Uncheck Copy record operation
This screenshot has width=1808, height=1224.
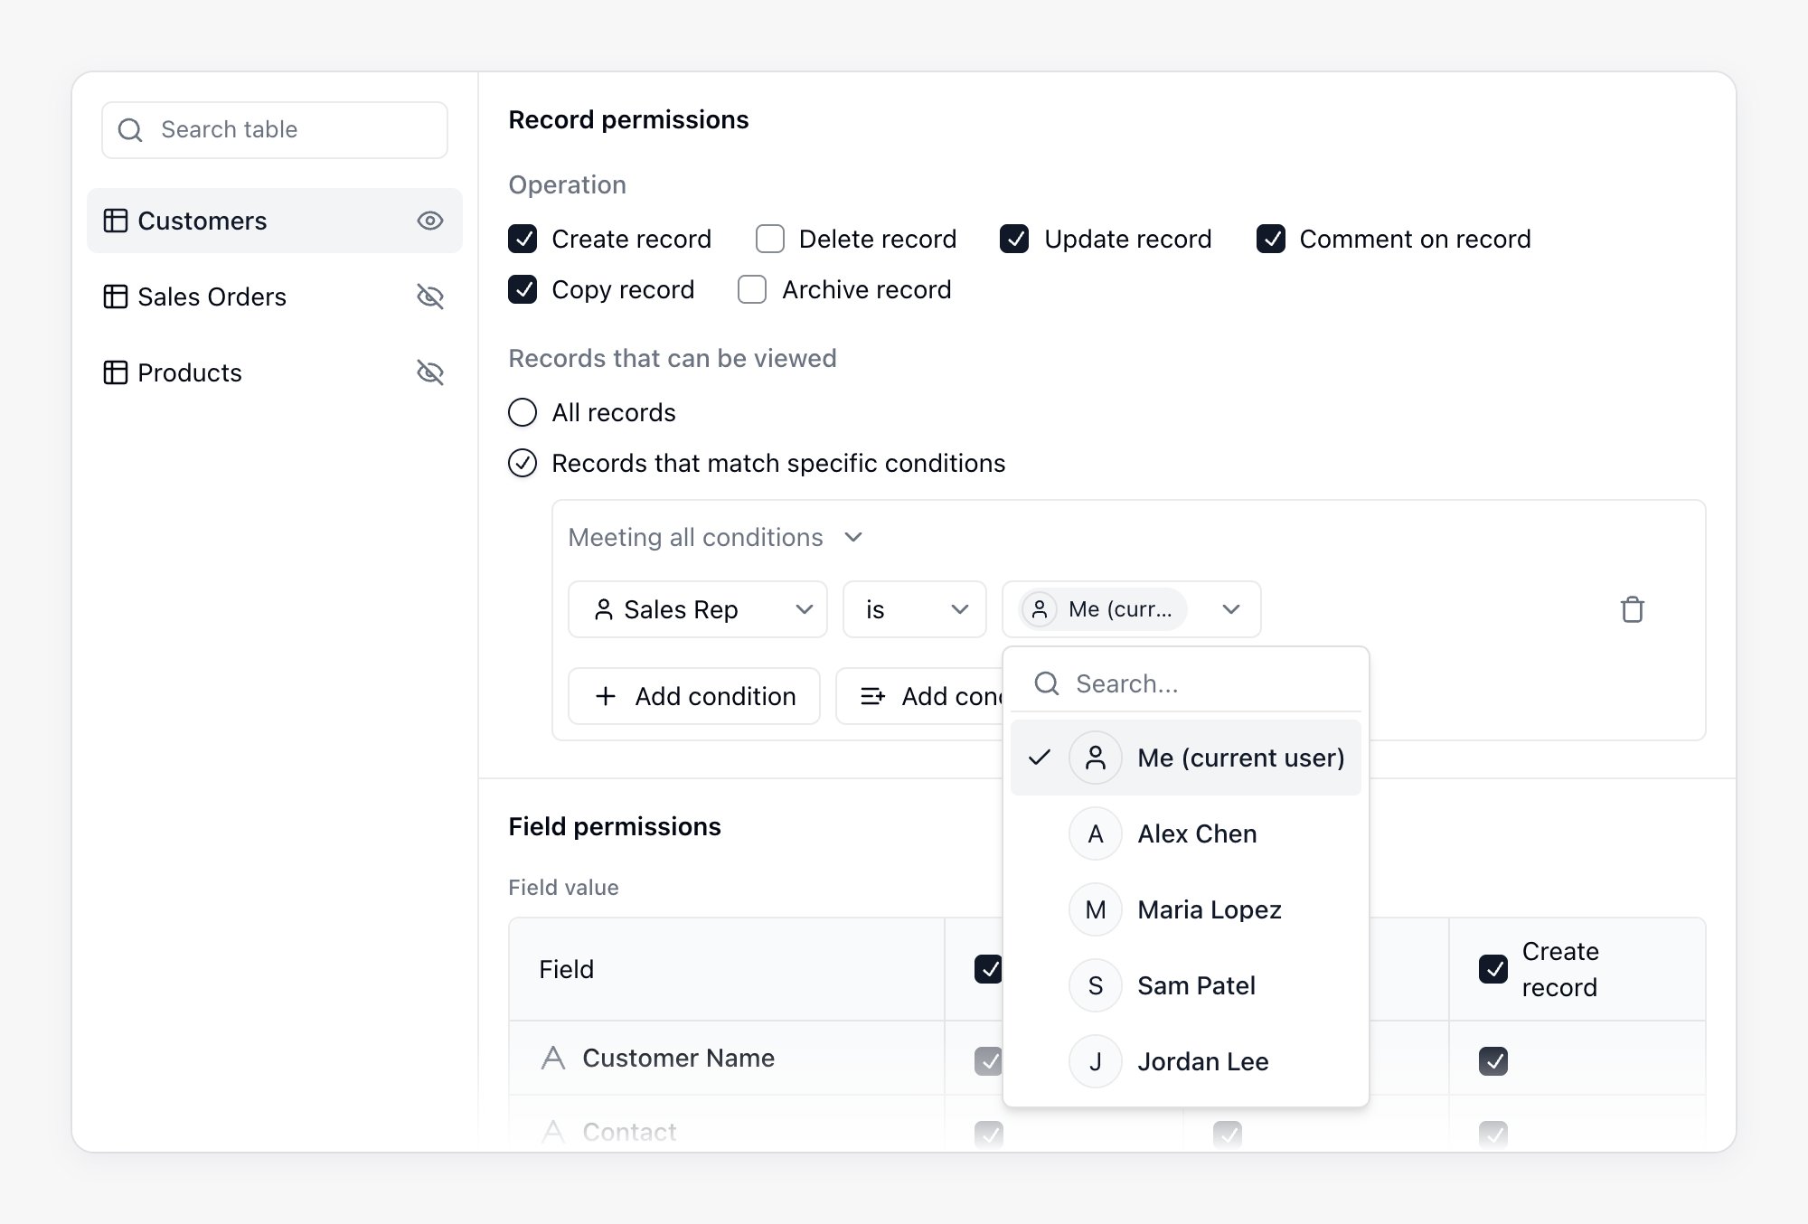(523, 289)
